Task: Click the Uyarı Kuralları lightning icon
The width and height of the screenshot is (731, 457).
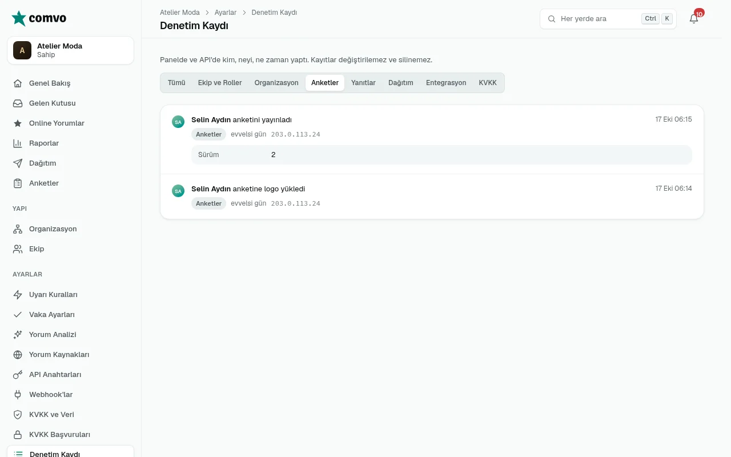Action: tap(18, 295)
